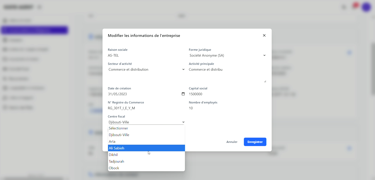Image resolution: width=375 pixels, height=180 pixels.
Task: Click the Capital social input
Action: [227, 94]
